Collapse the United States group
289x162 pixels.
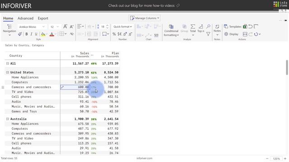[8, 72]
